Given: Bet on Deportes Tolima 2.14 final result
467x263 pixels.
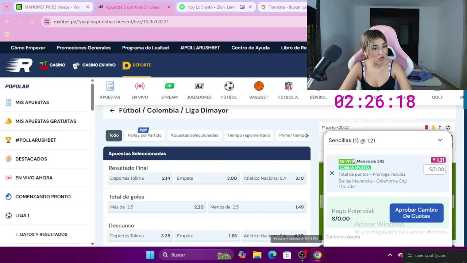Looking at the screenshot, I should coord(140,178).
